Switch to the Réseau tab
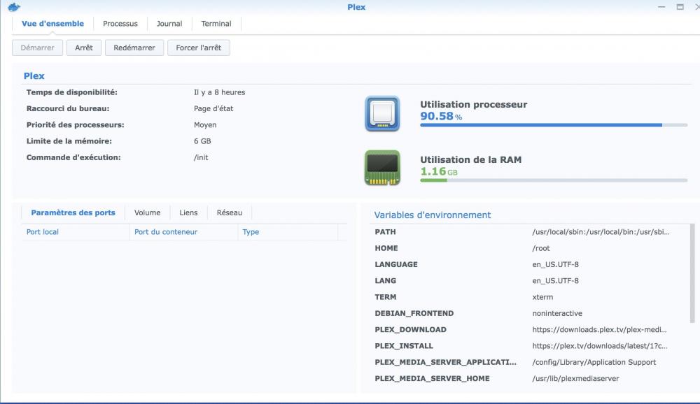The image size is (700, 404). pyautogui.click(x=230, y=212)
